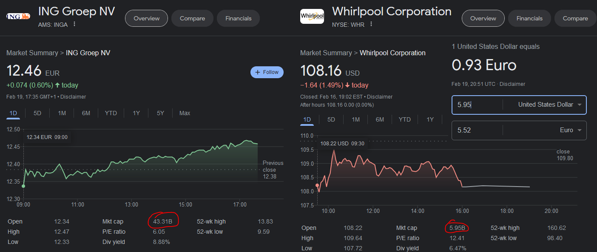Image resolution: width=597 pixels, height=252 pixels.
Task: Open the three-dot menu next to AMS: INGA
Action: point(74,24)
